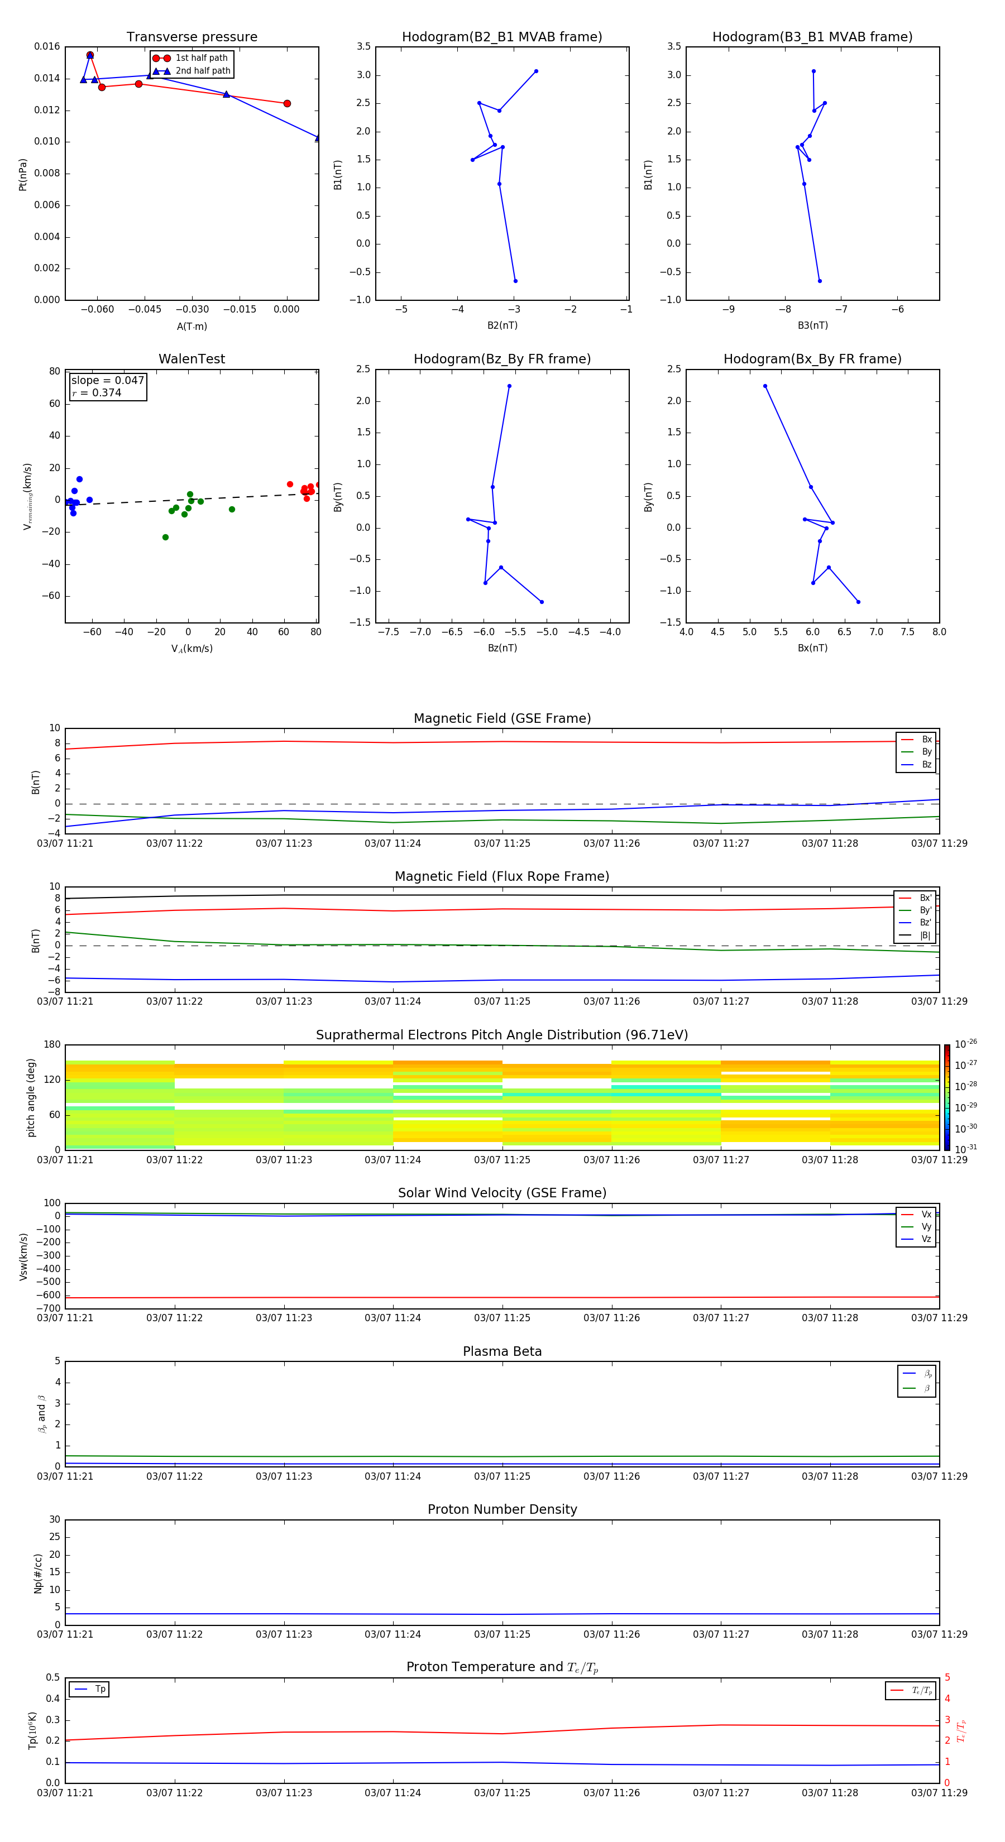Select "Vx" in the solar wind legend
The width and height of the screenshot is (1005, 1842).
(x=916, y=1214)
